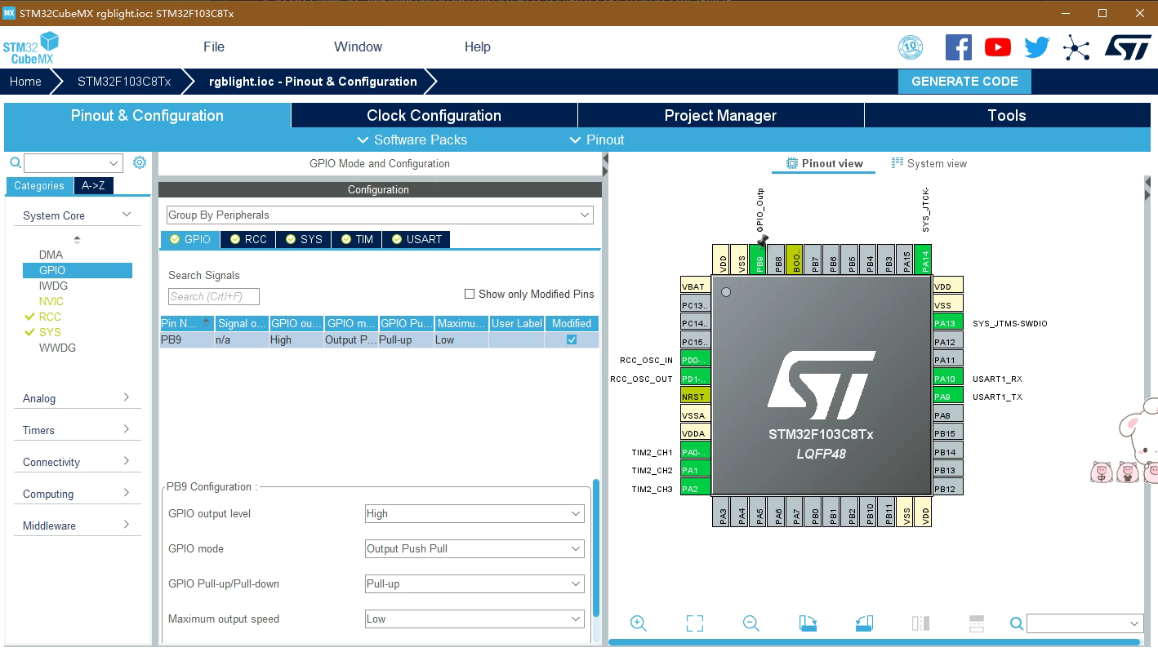Image resolution: width=1158 pixels, height=652 pixels.
Task: Click the vertical split view icon
Action: coord(921,623)
